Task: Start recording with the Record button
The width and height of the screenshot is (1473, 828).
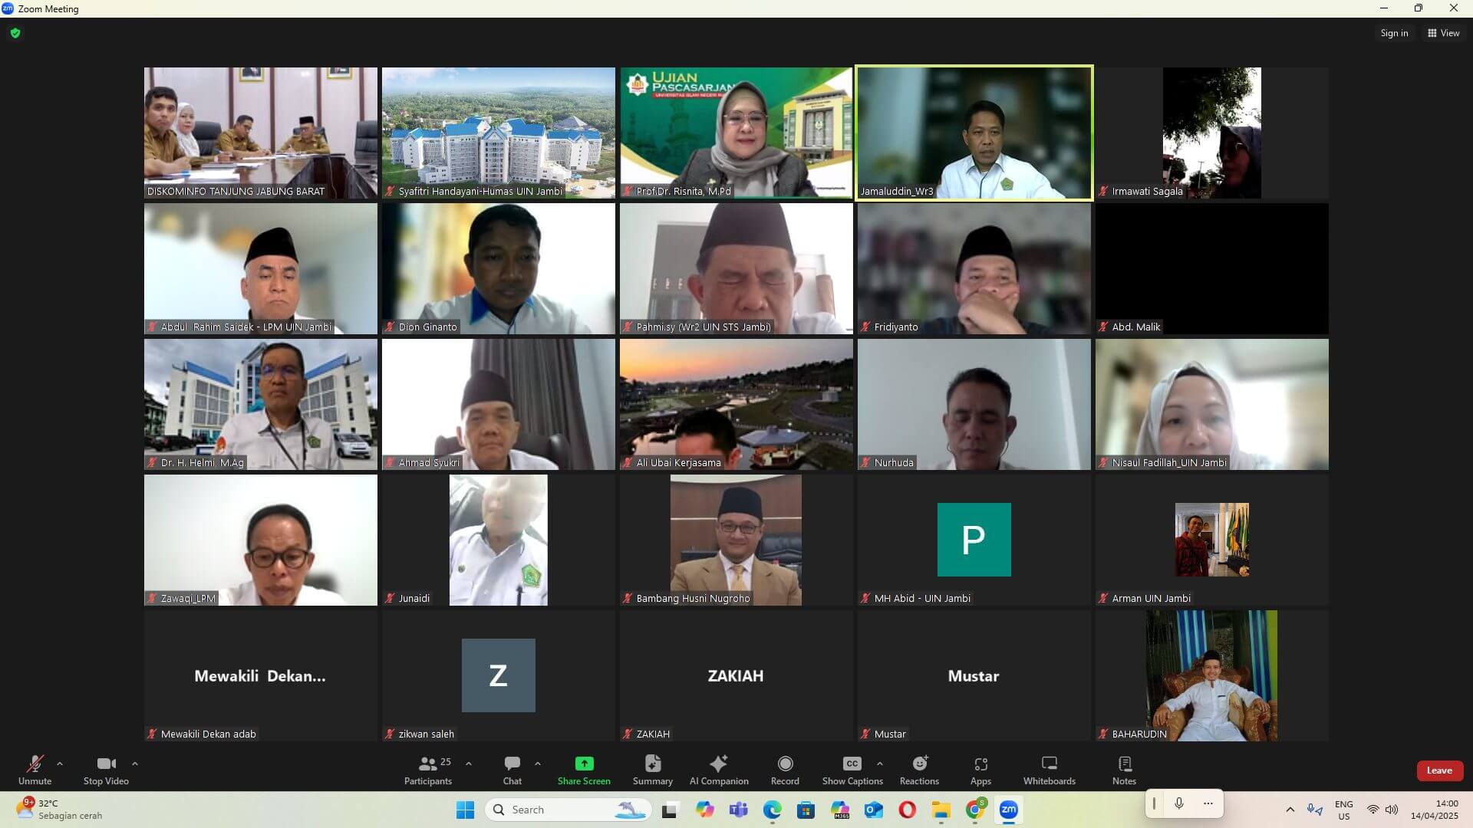Action: pos(785,770)
